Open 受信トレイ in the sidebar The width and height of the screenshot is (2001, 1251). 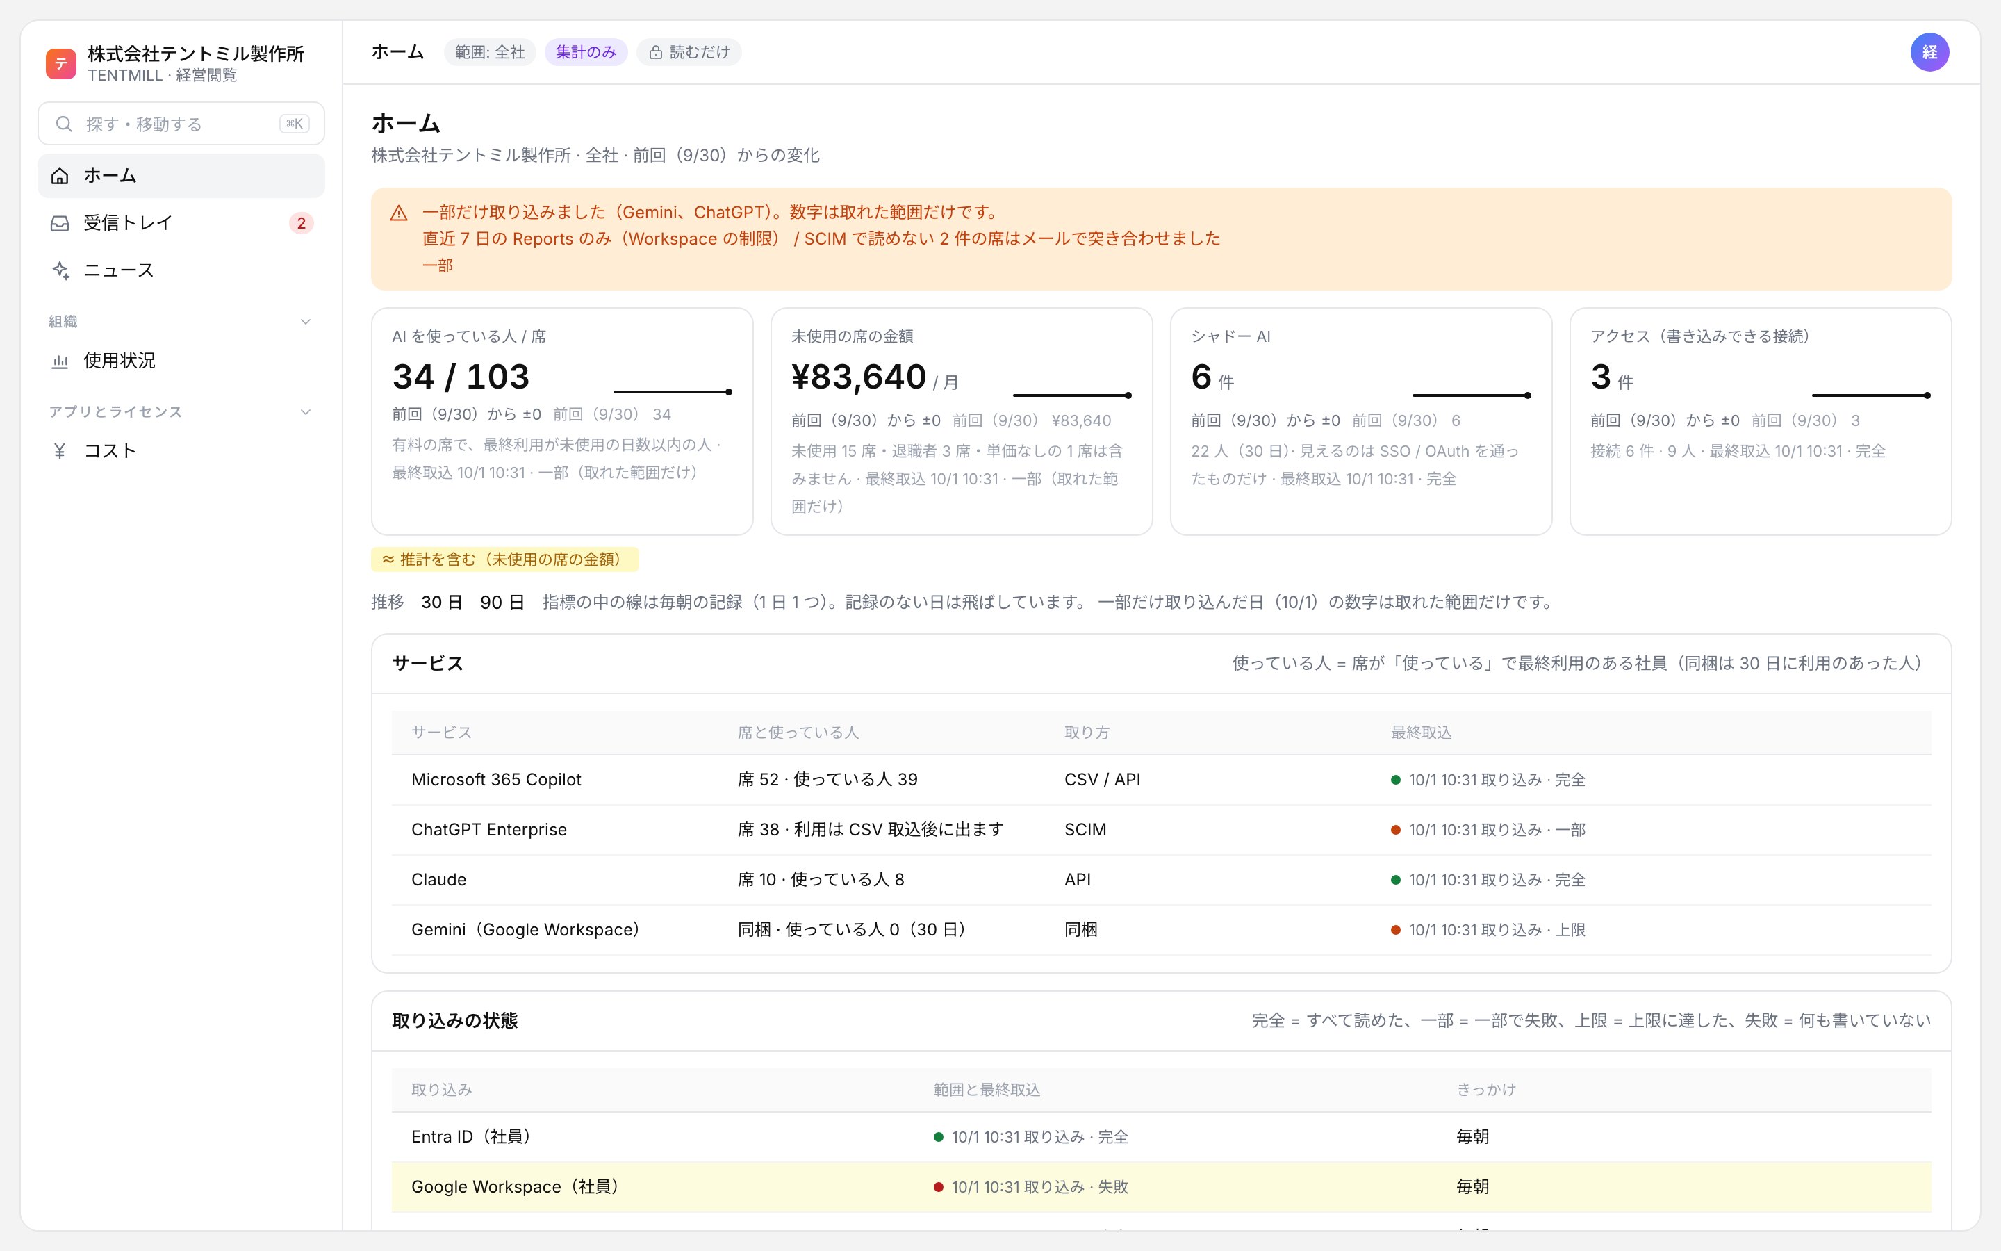pyautogui.click(x=181, y=222)
